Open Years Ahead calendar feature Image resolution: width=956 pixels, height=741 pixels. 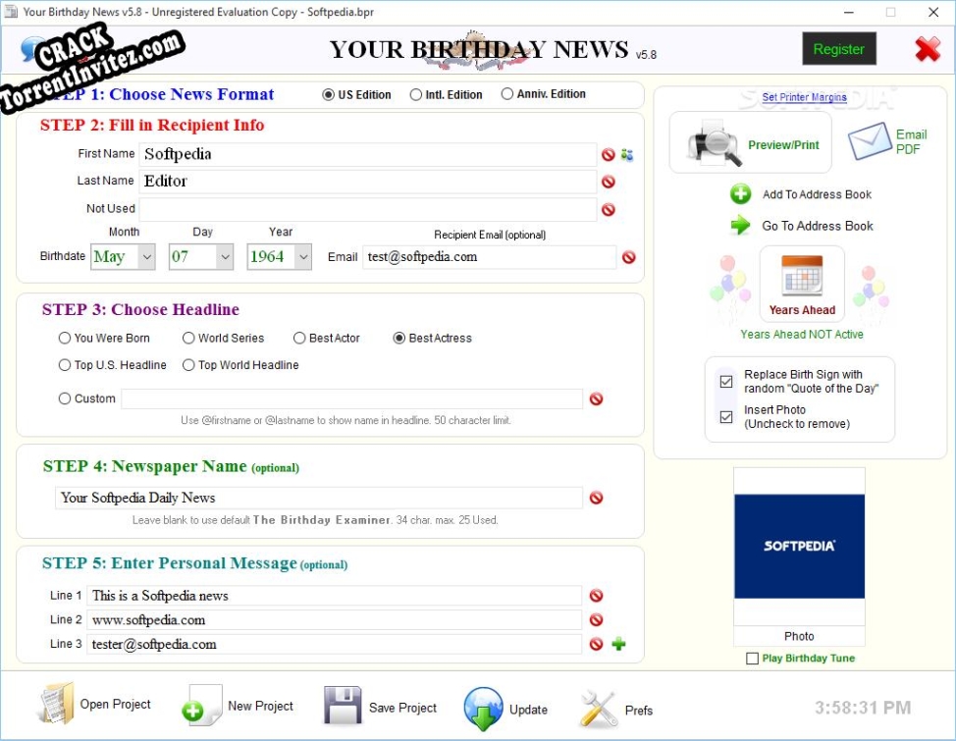pos(800,283)
